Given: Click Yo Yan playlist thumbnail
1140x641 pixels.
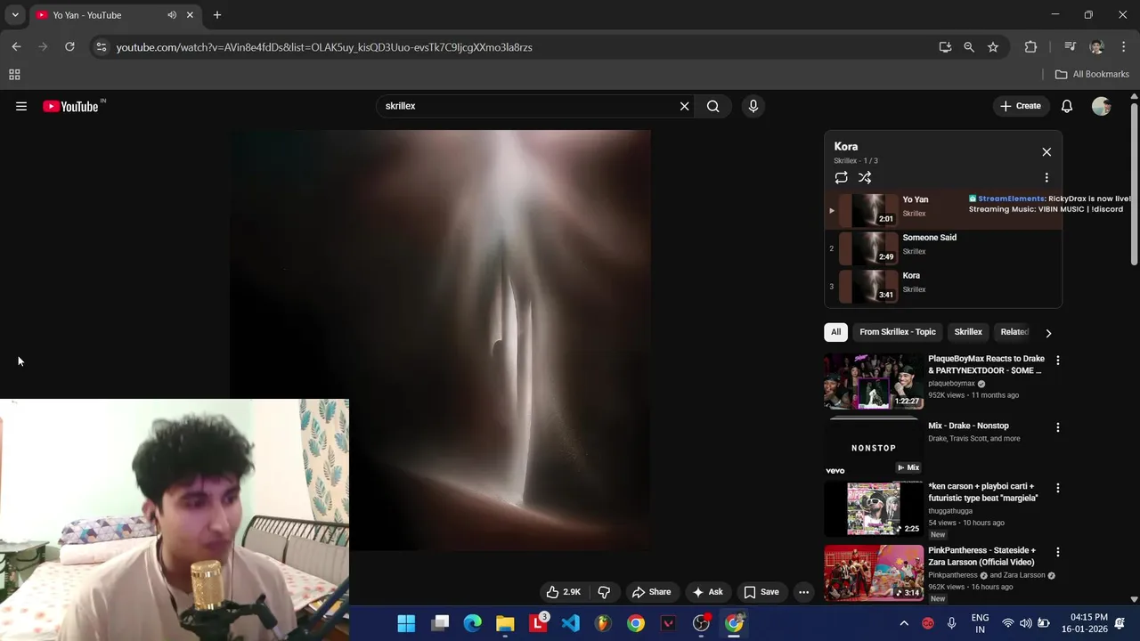Looking at the screenshot, I should (868, 210).
